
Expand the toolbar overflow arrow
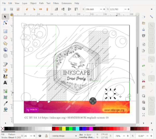[x=152, y=9]
